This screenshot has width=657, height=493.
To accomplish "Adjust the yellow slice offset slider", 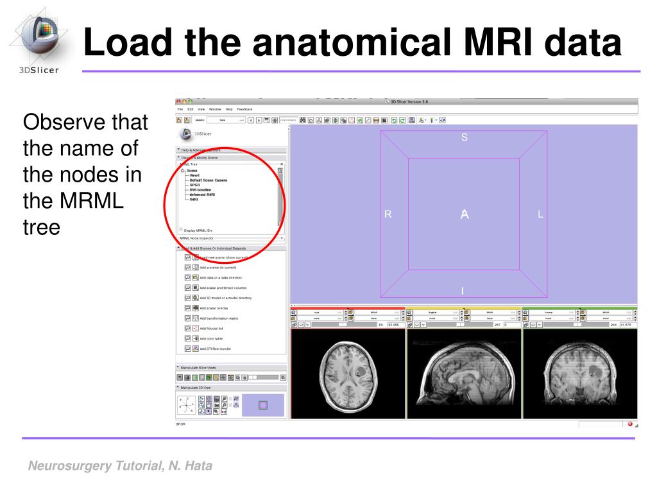I will pyautogui.click(x=460, y=325).
